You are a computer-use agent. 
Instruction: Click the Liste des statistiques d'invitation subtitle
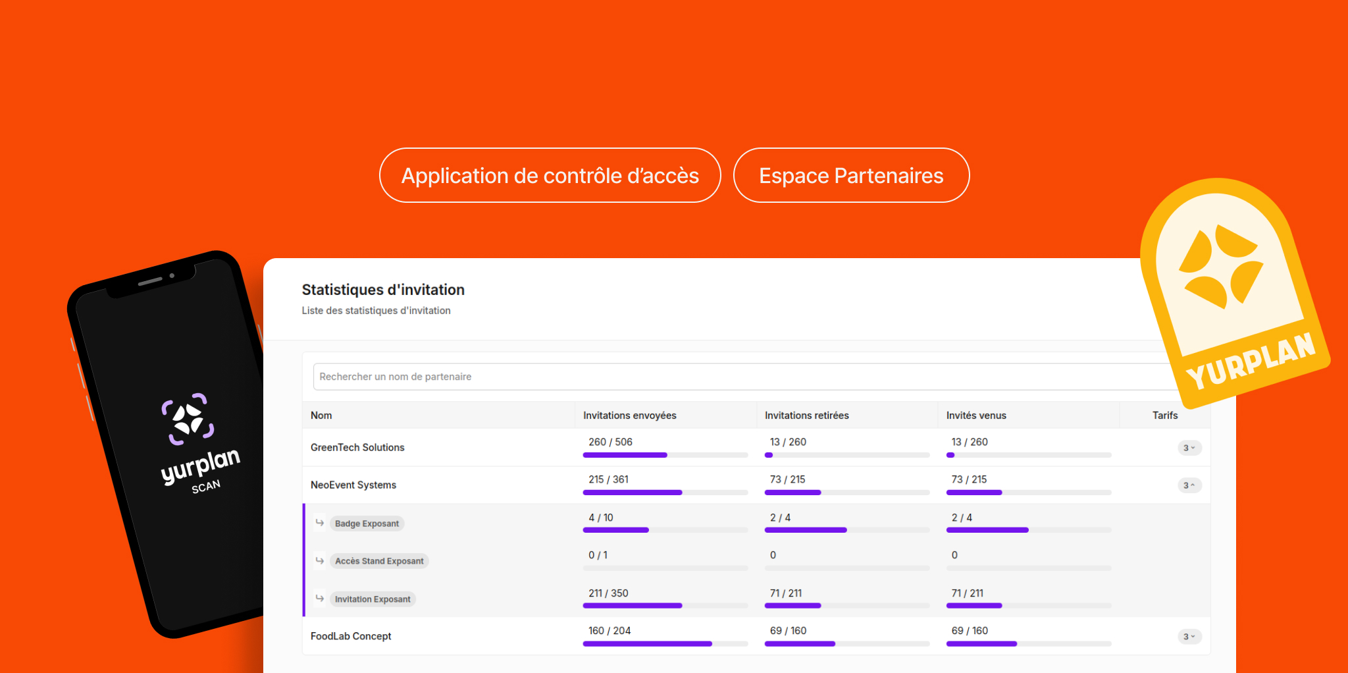(376, 311)
